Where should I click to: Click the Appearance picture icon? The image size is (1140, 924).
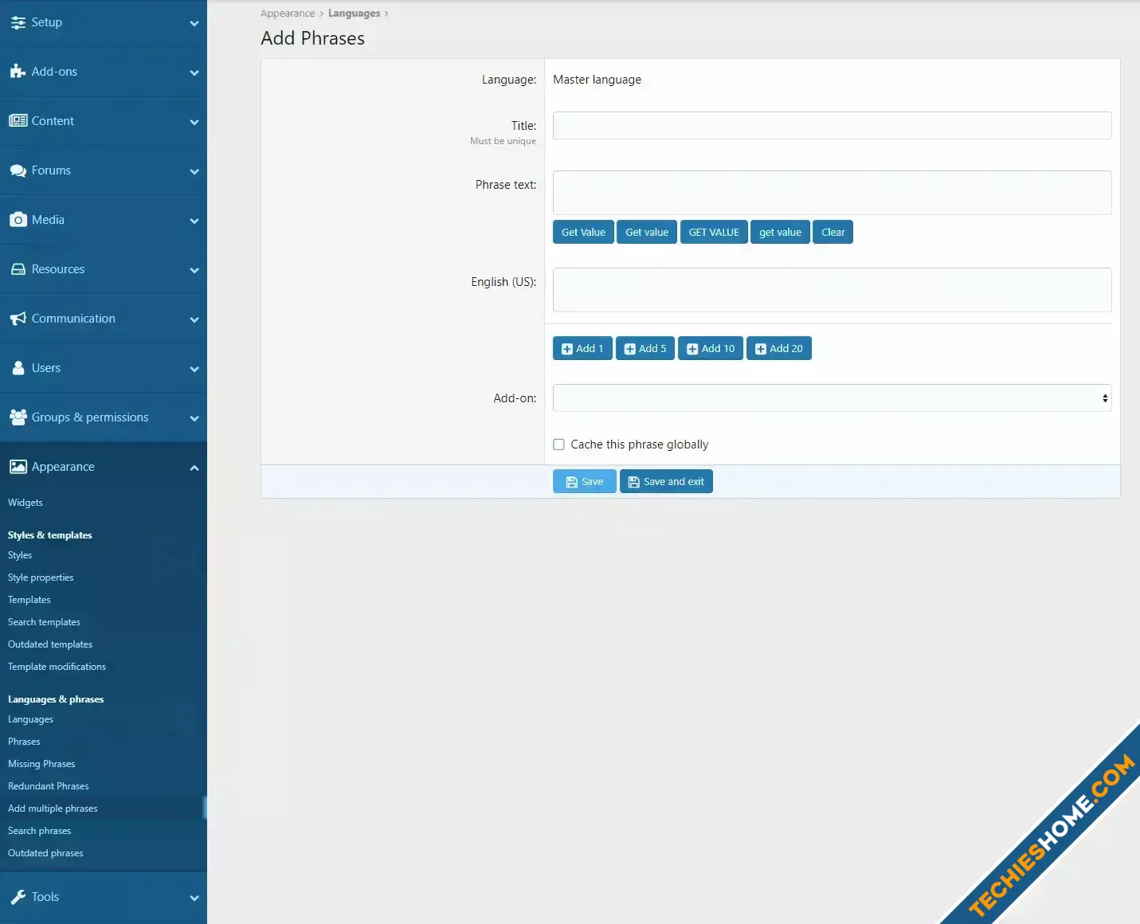tap(18, 467)
